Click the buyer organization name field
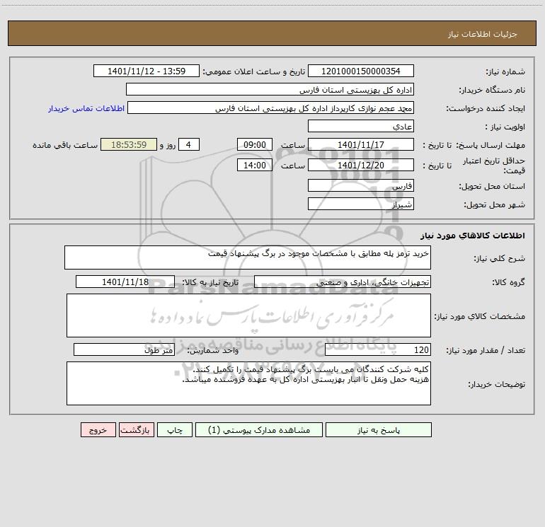Image resolution: width=545 pixels, height=527 pixels. [270, 89]
